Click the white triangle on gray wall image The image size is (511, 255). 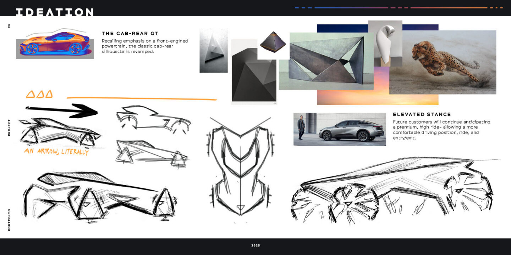pos(214,51)
